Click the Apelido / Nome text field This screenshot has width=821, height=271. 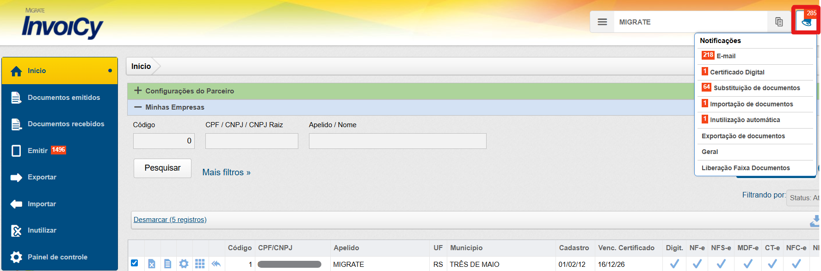397,141
